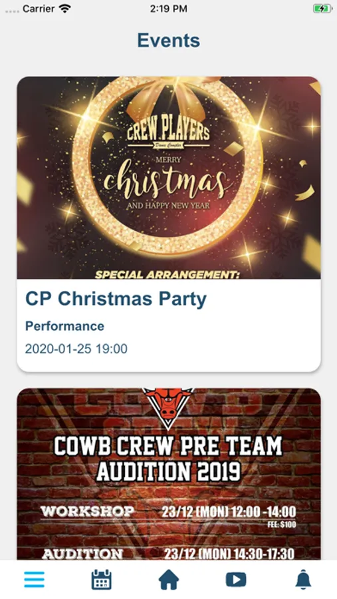The image size is (337, 599).
Task: Open the COWB Crew Pre Team Audition poster
Action: tap(169, 474)
